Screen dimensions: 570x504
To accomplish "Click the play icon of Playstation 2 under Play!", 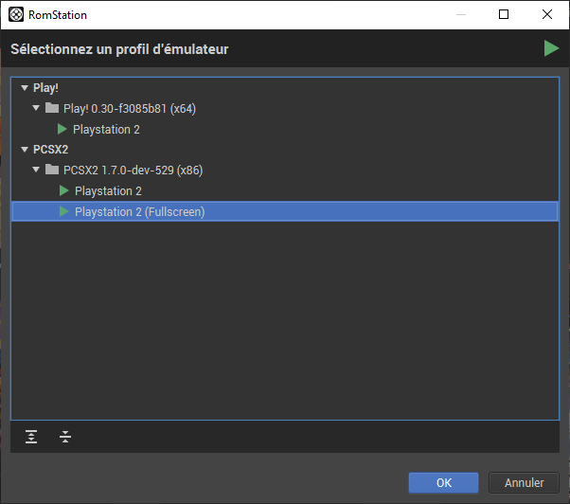I will pyautogui.click(x=63, y=129).
